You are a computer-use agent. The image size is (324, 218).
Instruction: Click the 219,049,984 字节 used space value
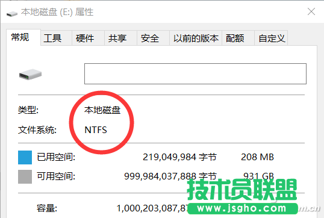179,157
